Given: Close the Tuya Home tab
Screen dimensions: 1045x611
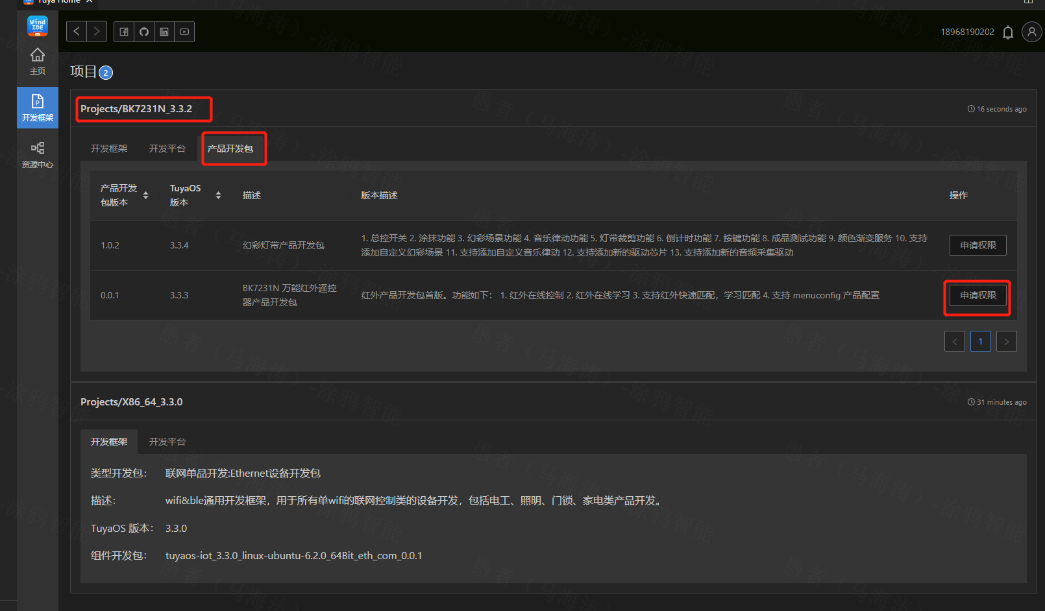Looking at the screenshot, I should tap(90, 1).
